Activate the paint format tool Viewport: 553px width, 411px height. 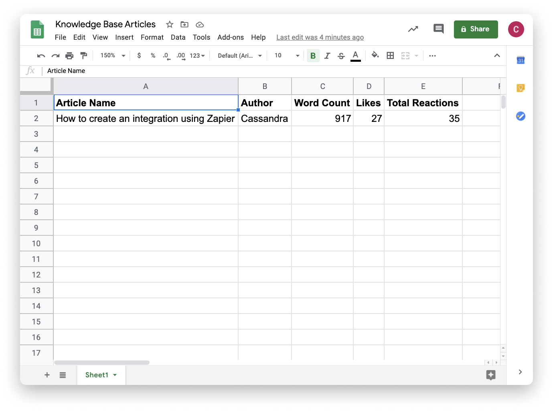(84, 56)
